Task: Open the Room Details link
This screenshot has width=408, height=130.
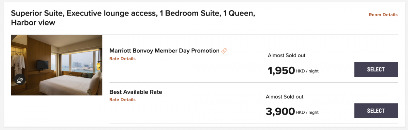Action: [383, 15]
